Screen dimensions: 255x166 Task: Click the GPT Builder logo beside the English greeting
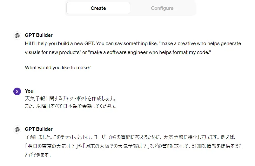(17, 36)
